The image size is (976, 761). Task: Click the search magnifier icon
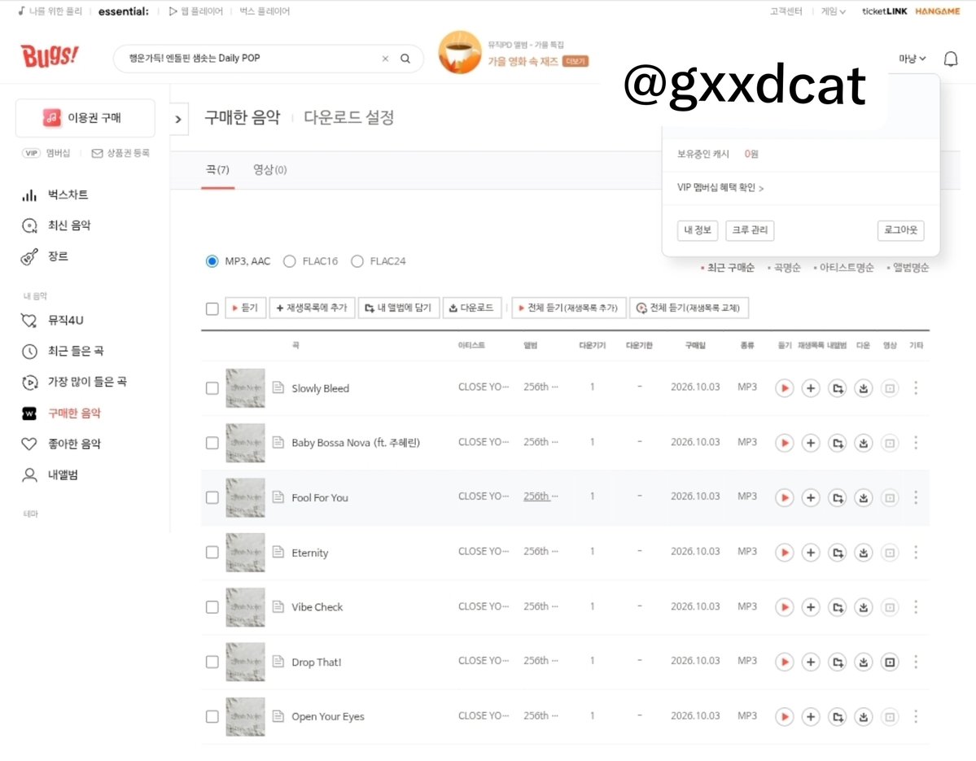pyautogui.click(x=405, y=59)
